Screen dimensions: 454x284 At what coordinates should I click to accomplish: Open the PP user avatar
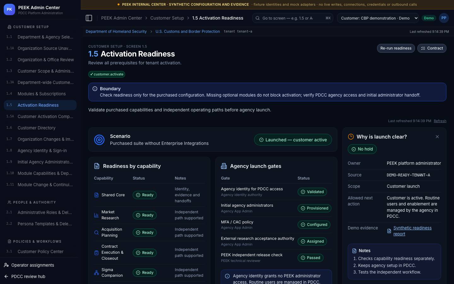tap(444, 18)
